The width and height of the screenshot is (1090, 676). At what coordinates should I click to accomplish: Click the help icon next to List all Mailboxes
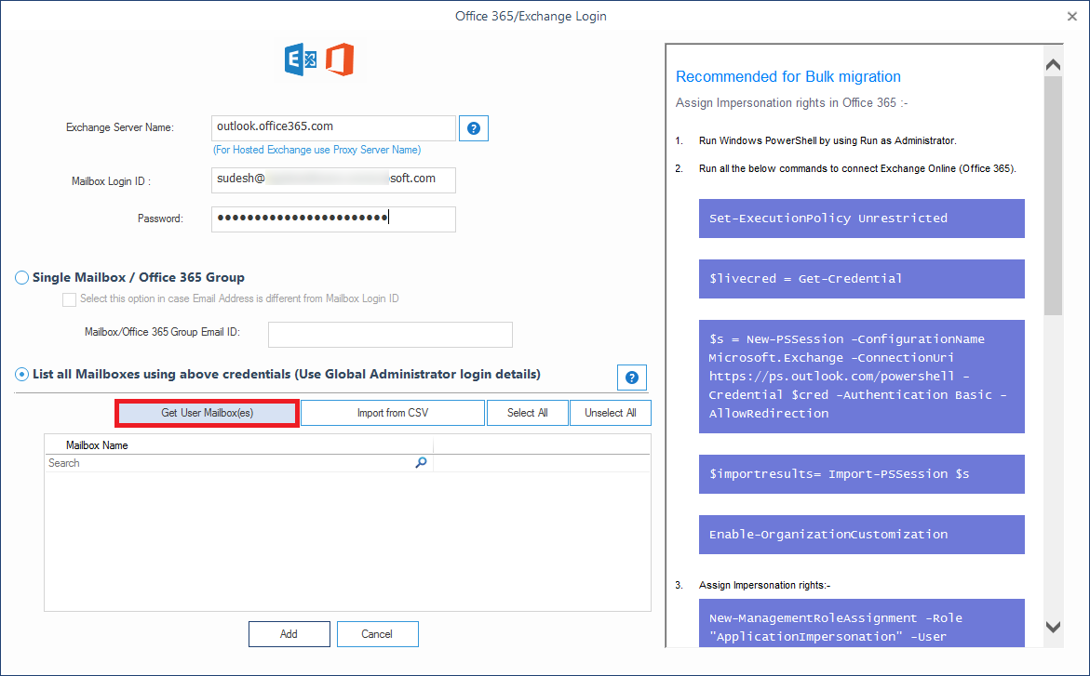click(632, 378)
